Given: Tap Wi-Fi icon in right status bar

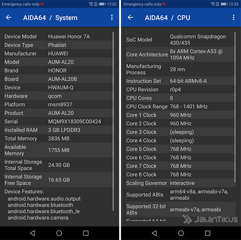Looking at the screenshot, I should 213,4.
